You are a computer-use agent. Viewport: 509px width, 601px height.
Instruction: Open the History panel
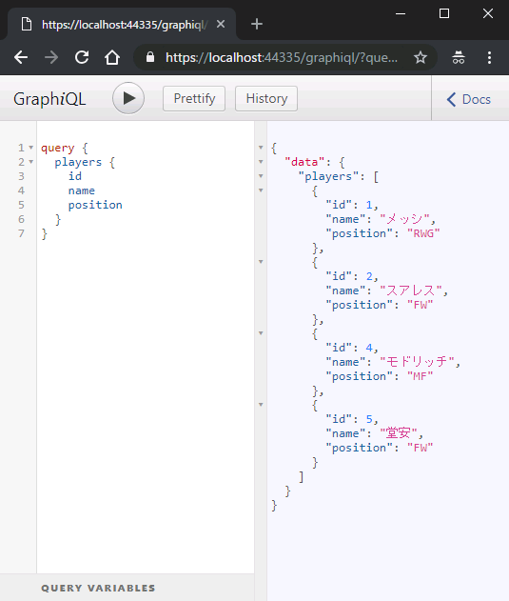(266, 99)
